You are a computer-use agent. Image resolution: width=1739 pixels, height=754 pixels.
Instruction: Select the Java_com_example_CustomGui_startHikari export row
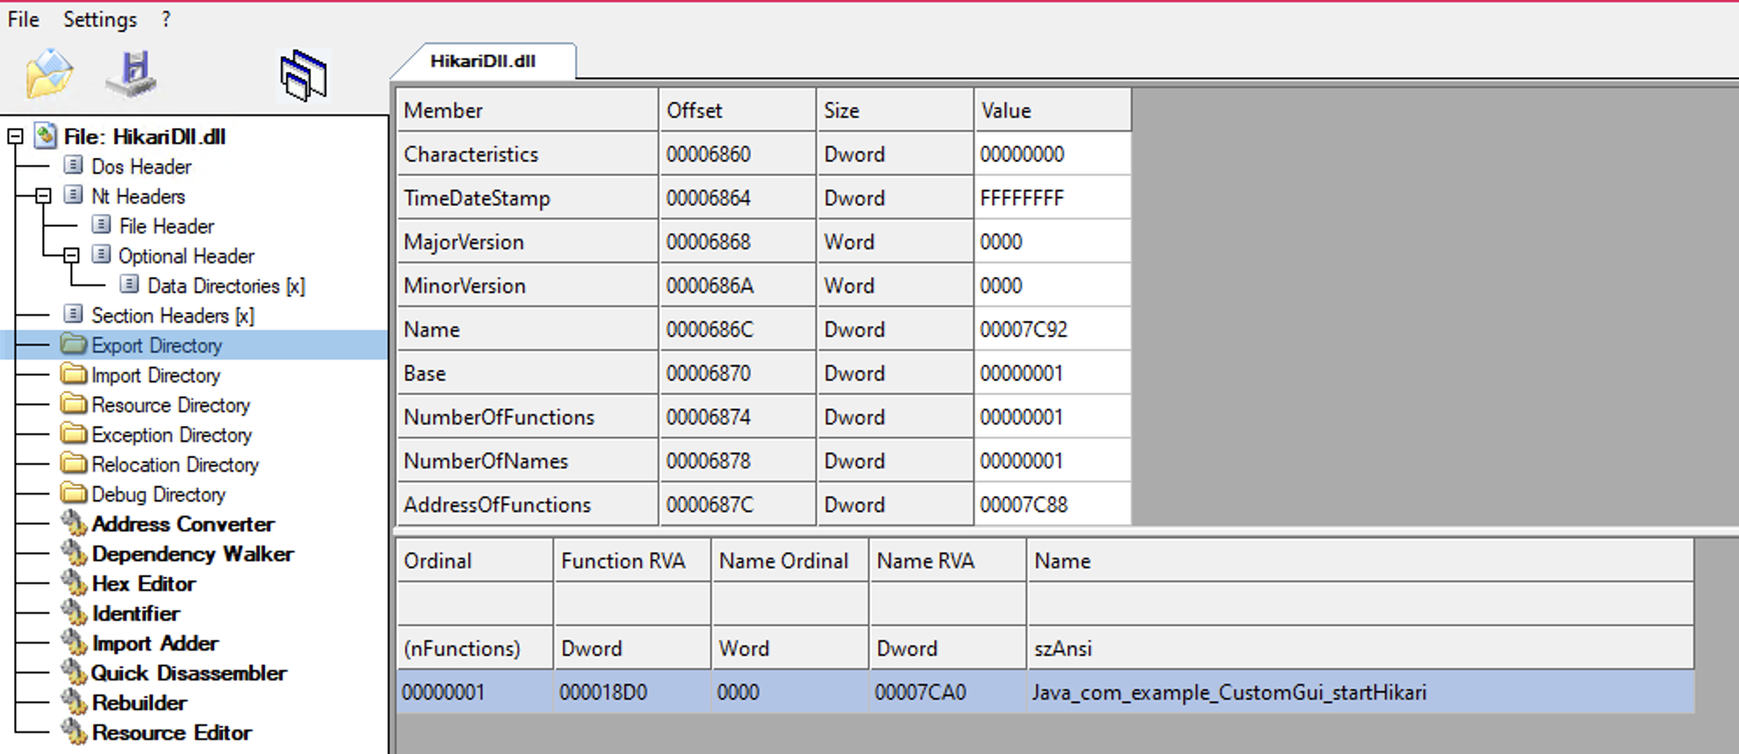(1227, 693)
